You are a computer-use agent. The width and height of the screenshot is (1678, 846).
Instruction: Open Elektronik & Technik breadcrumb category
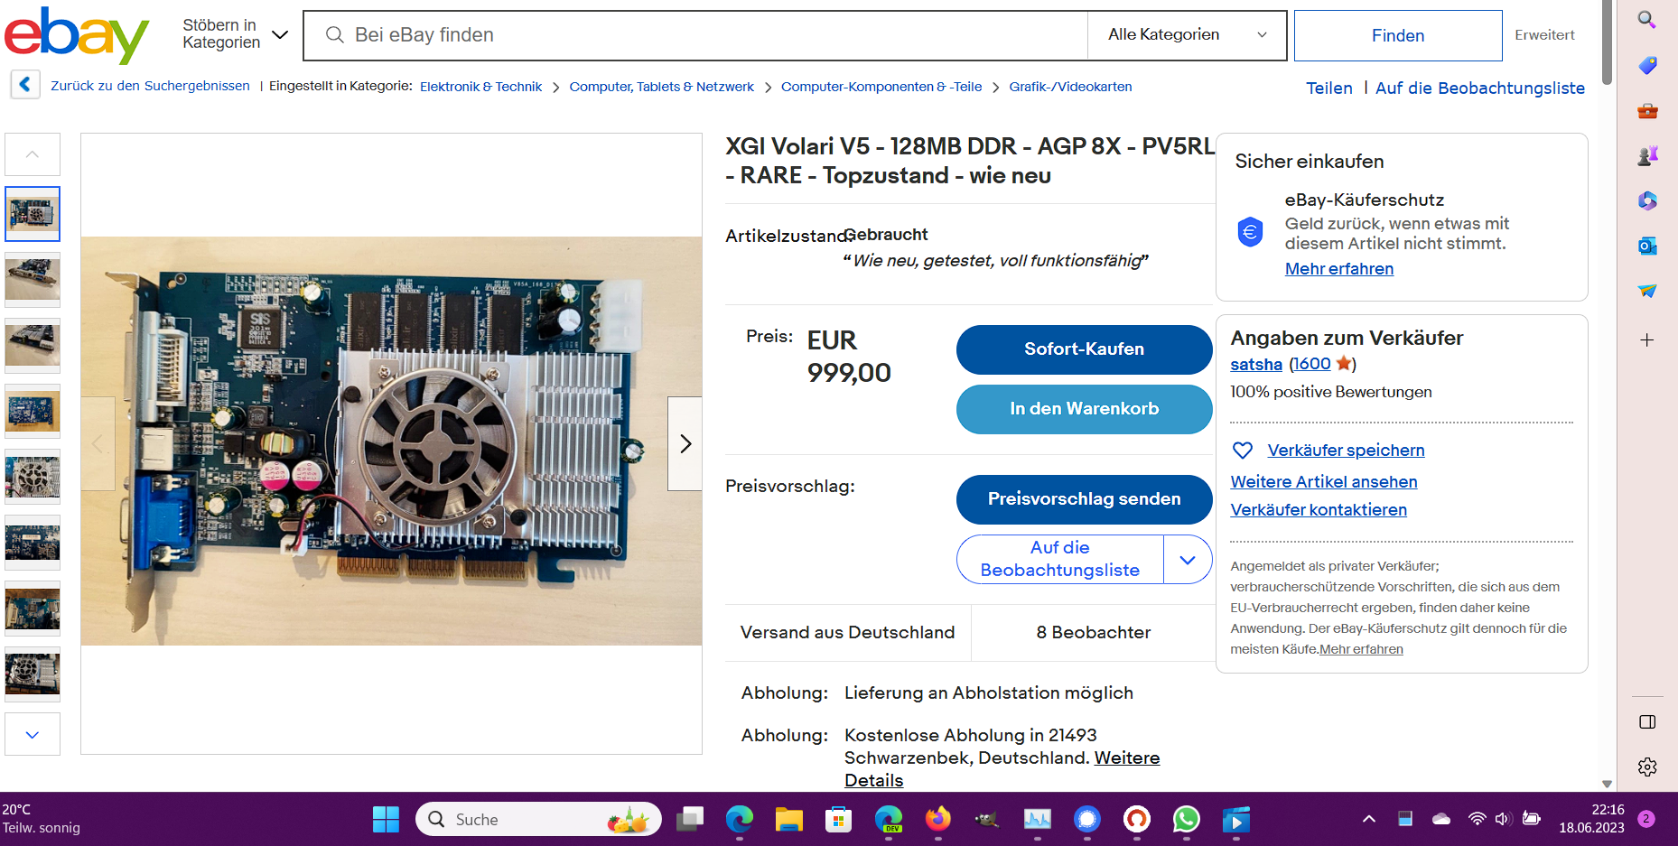click(480, 87)
